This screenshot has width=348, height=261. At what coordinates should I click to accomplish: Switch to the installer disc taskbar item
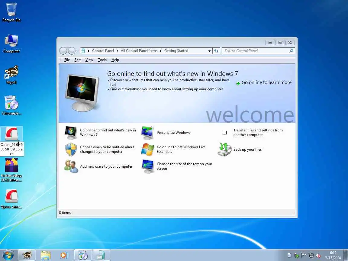point(83,255)
